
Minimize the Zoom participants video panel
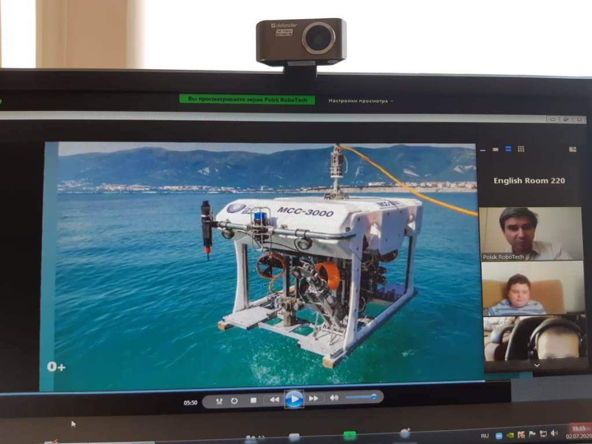point(483,150)
